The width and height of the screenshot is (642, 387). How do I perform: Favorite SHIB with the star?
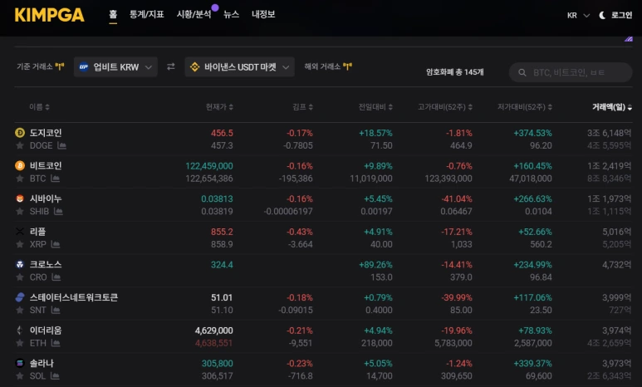point(20,211)
